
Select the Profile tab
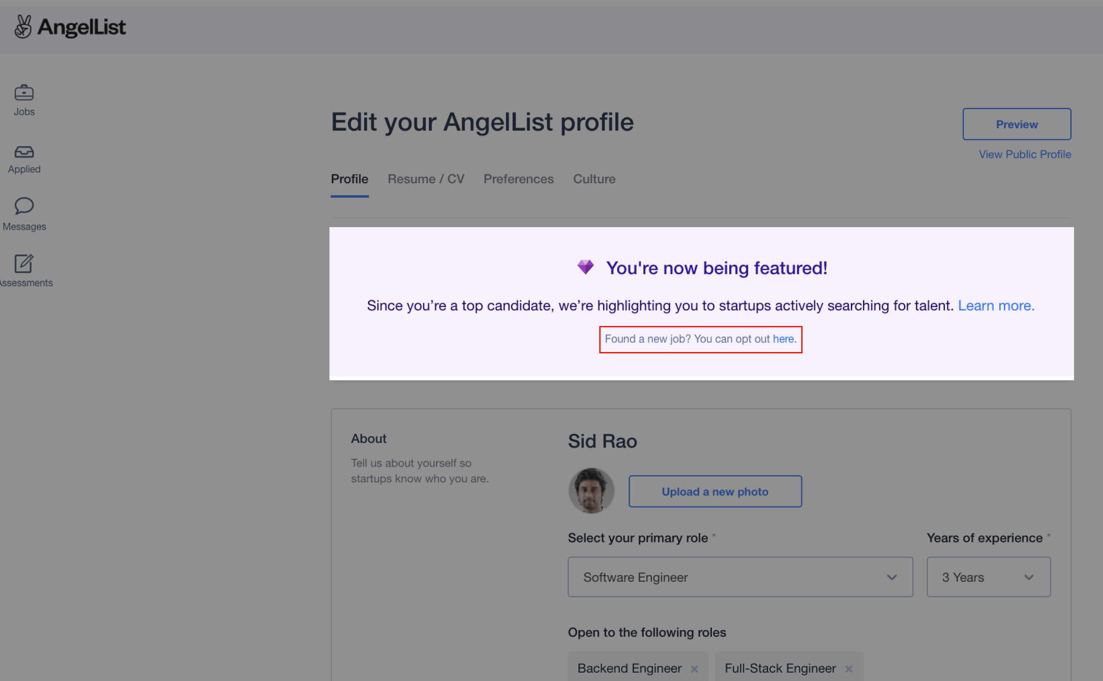349,179
